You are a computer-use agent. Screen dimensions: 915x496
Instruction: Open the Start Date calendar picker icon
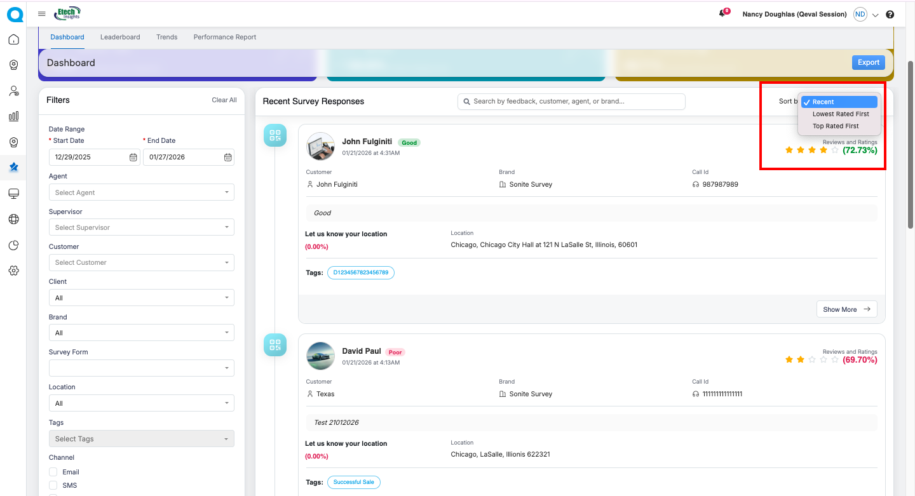pyautogui.click(x=133, y=158)
